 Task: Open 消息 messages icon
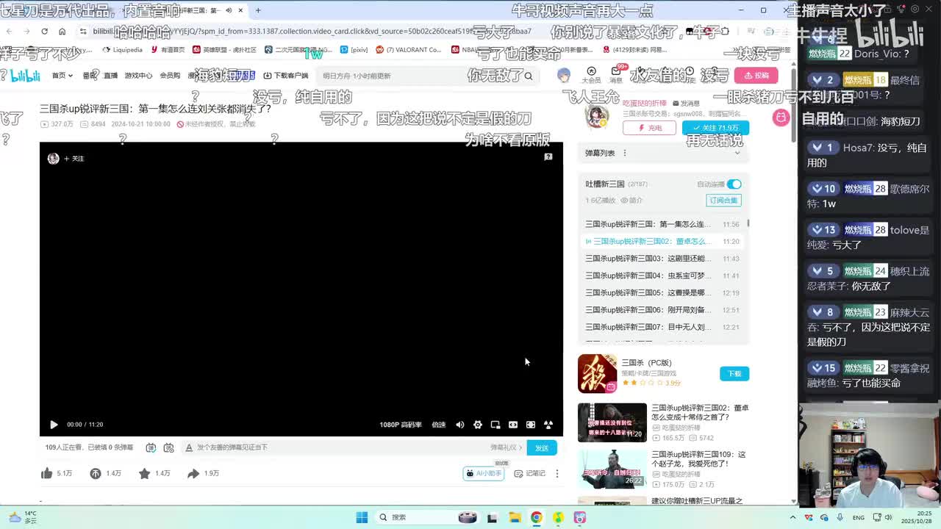616,75
